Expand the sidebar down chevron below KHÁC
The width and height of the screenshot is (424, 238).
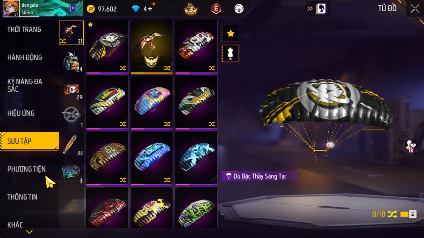29,232
